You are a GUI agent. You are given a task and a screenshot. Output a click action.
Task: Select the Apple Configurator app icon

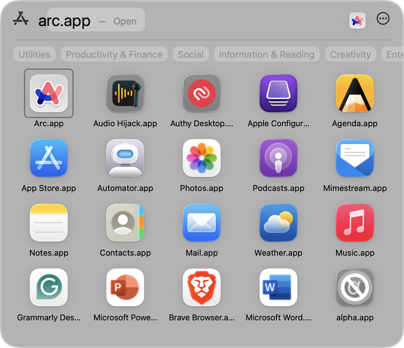(278, 94)
